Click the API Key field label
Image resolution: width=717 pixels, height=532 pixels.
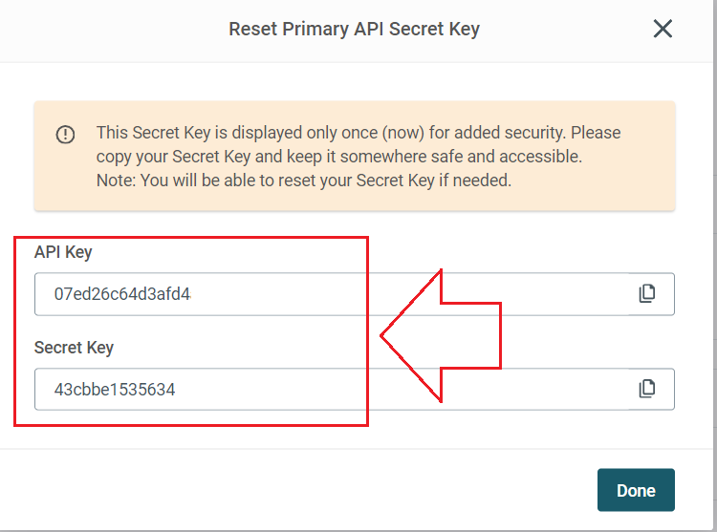click(63, 252)
